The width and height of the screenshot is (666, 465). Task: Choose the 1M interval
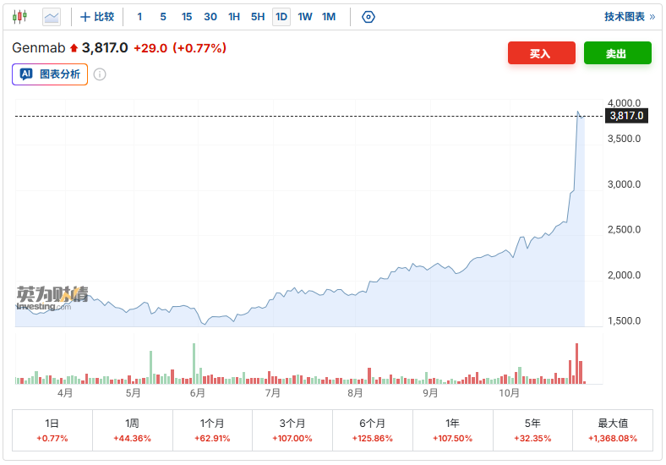coord(329,17)
